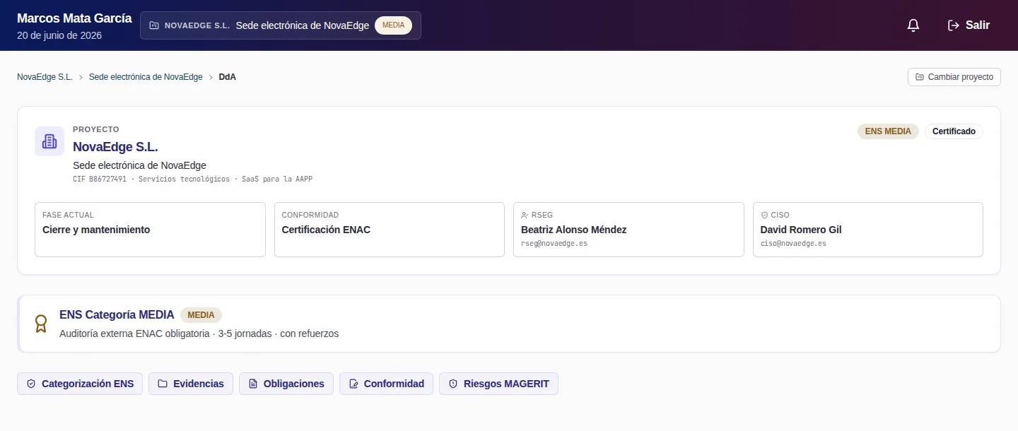Click rseg@novaedge.es email
This screenshot has width=1018, height=431.
click(x=554, y=243)
